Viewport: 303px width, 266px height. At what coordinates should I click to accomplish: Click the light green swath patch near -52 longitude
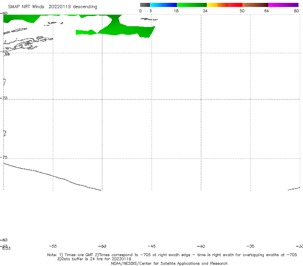tap(86, 32)
